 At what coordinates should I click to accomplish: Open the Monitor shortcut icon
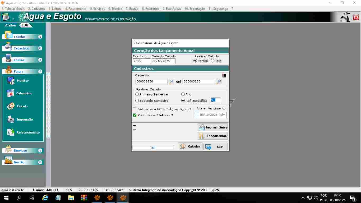(11, 81)
